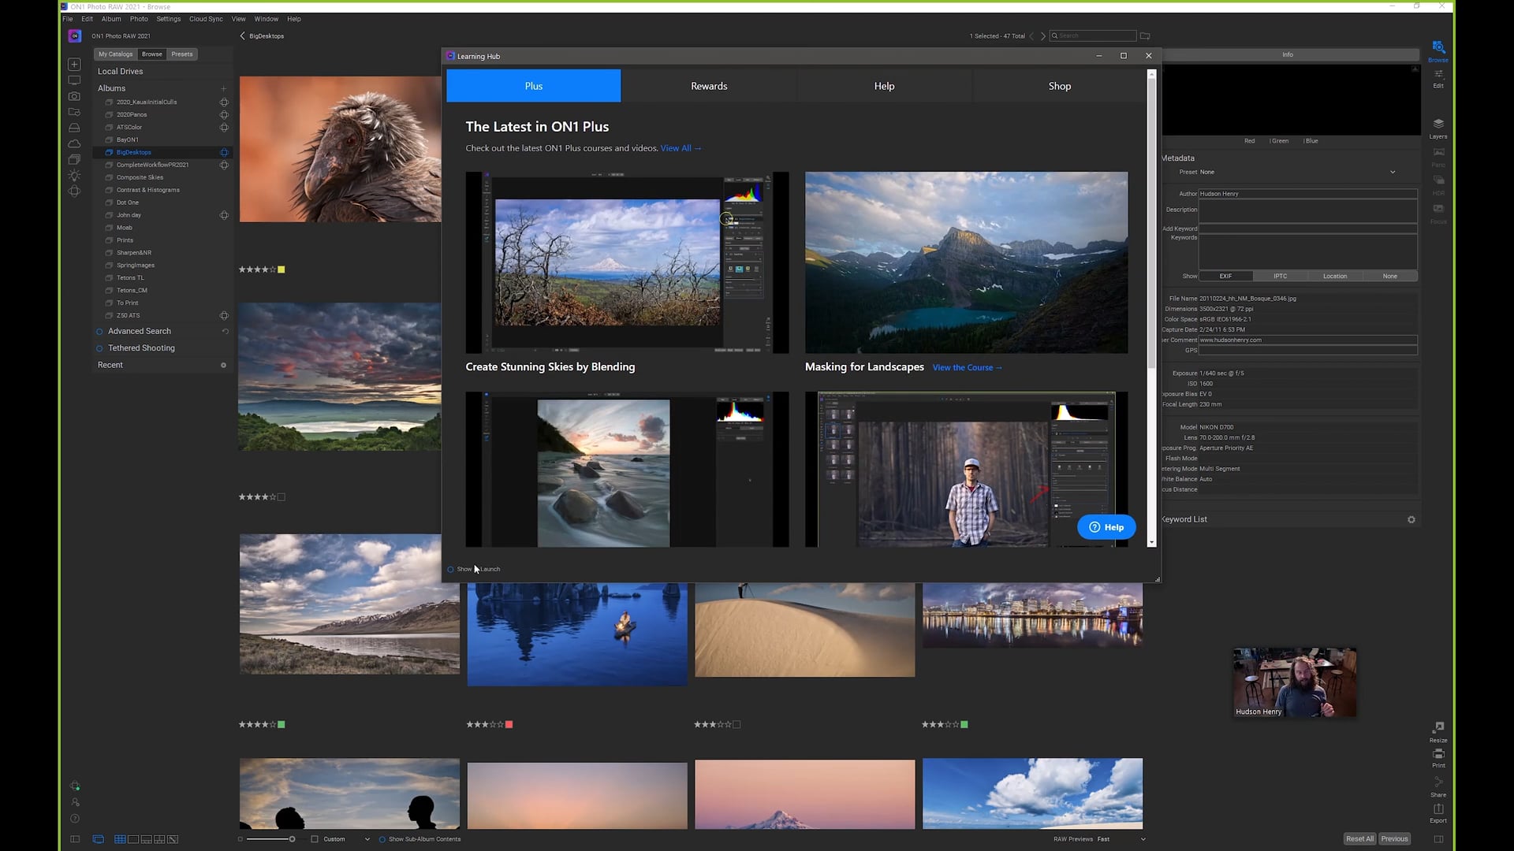The image size is (1514, 851).
Task: Click the Previous button
Action: pyautogui.click(x=1394, y=839)
